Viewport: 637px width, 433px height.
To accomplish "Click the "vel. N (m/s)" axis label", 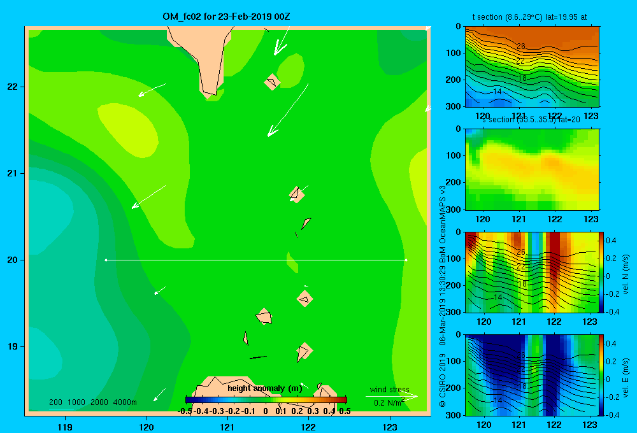I will point(626,274).
